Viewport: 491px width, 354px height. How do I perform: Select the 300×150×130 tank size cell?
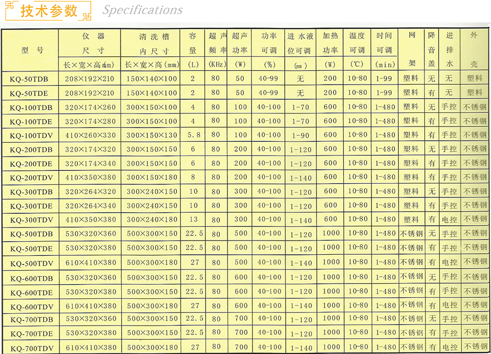152,135
